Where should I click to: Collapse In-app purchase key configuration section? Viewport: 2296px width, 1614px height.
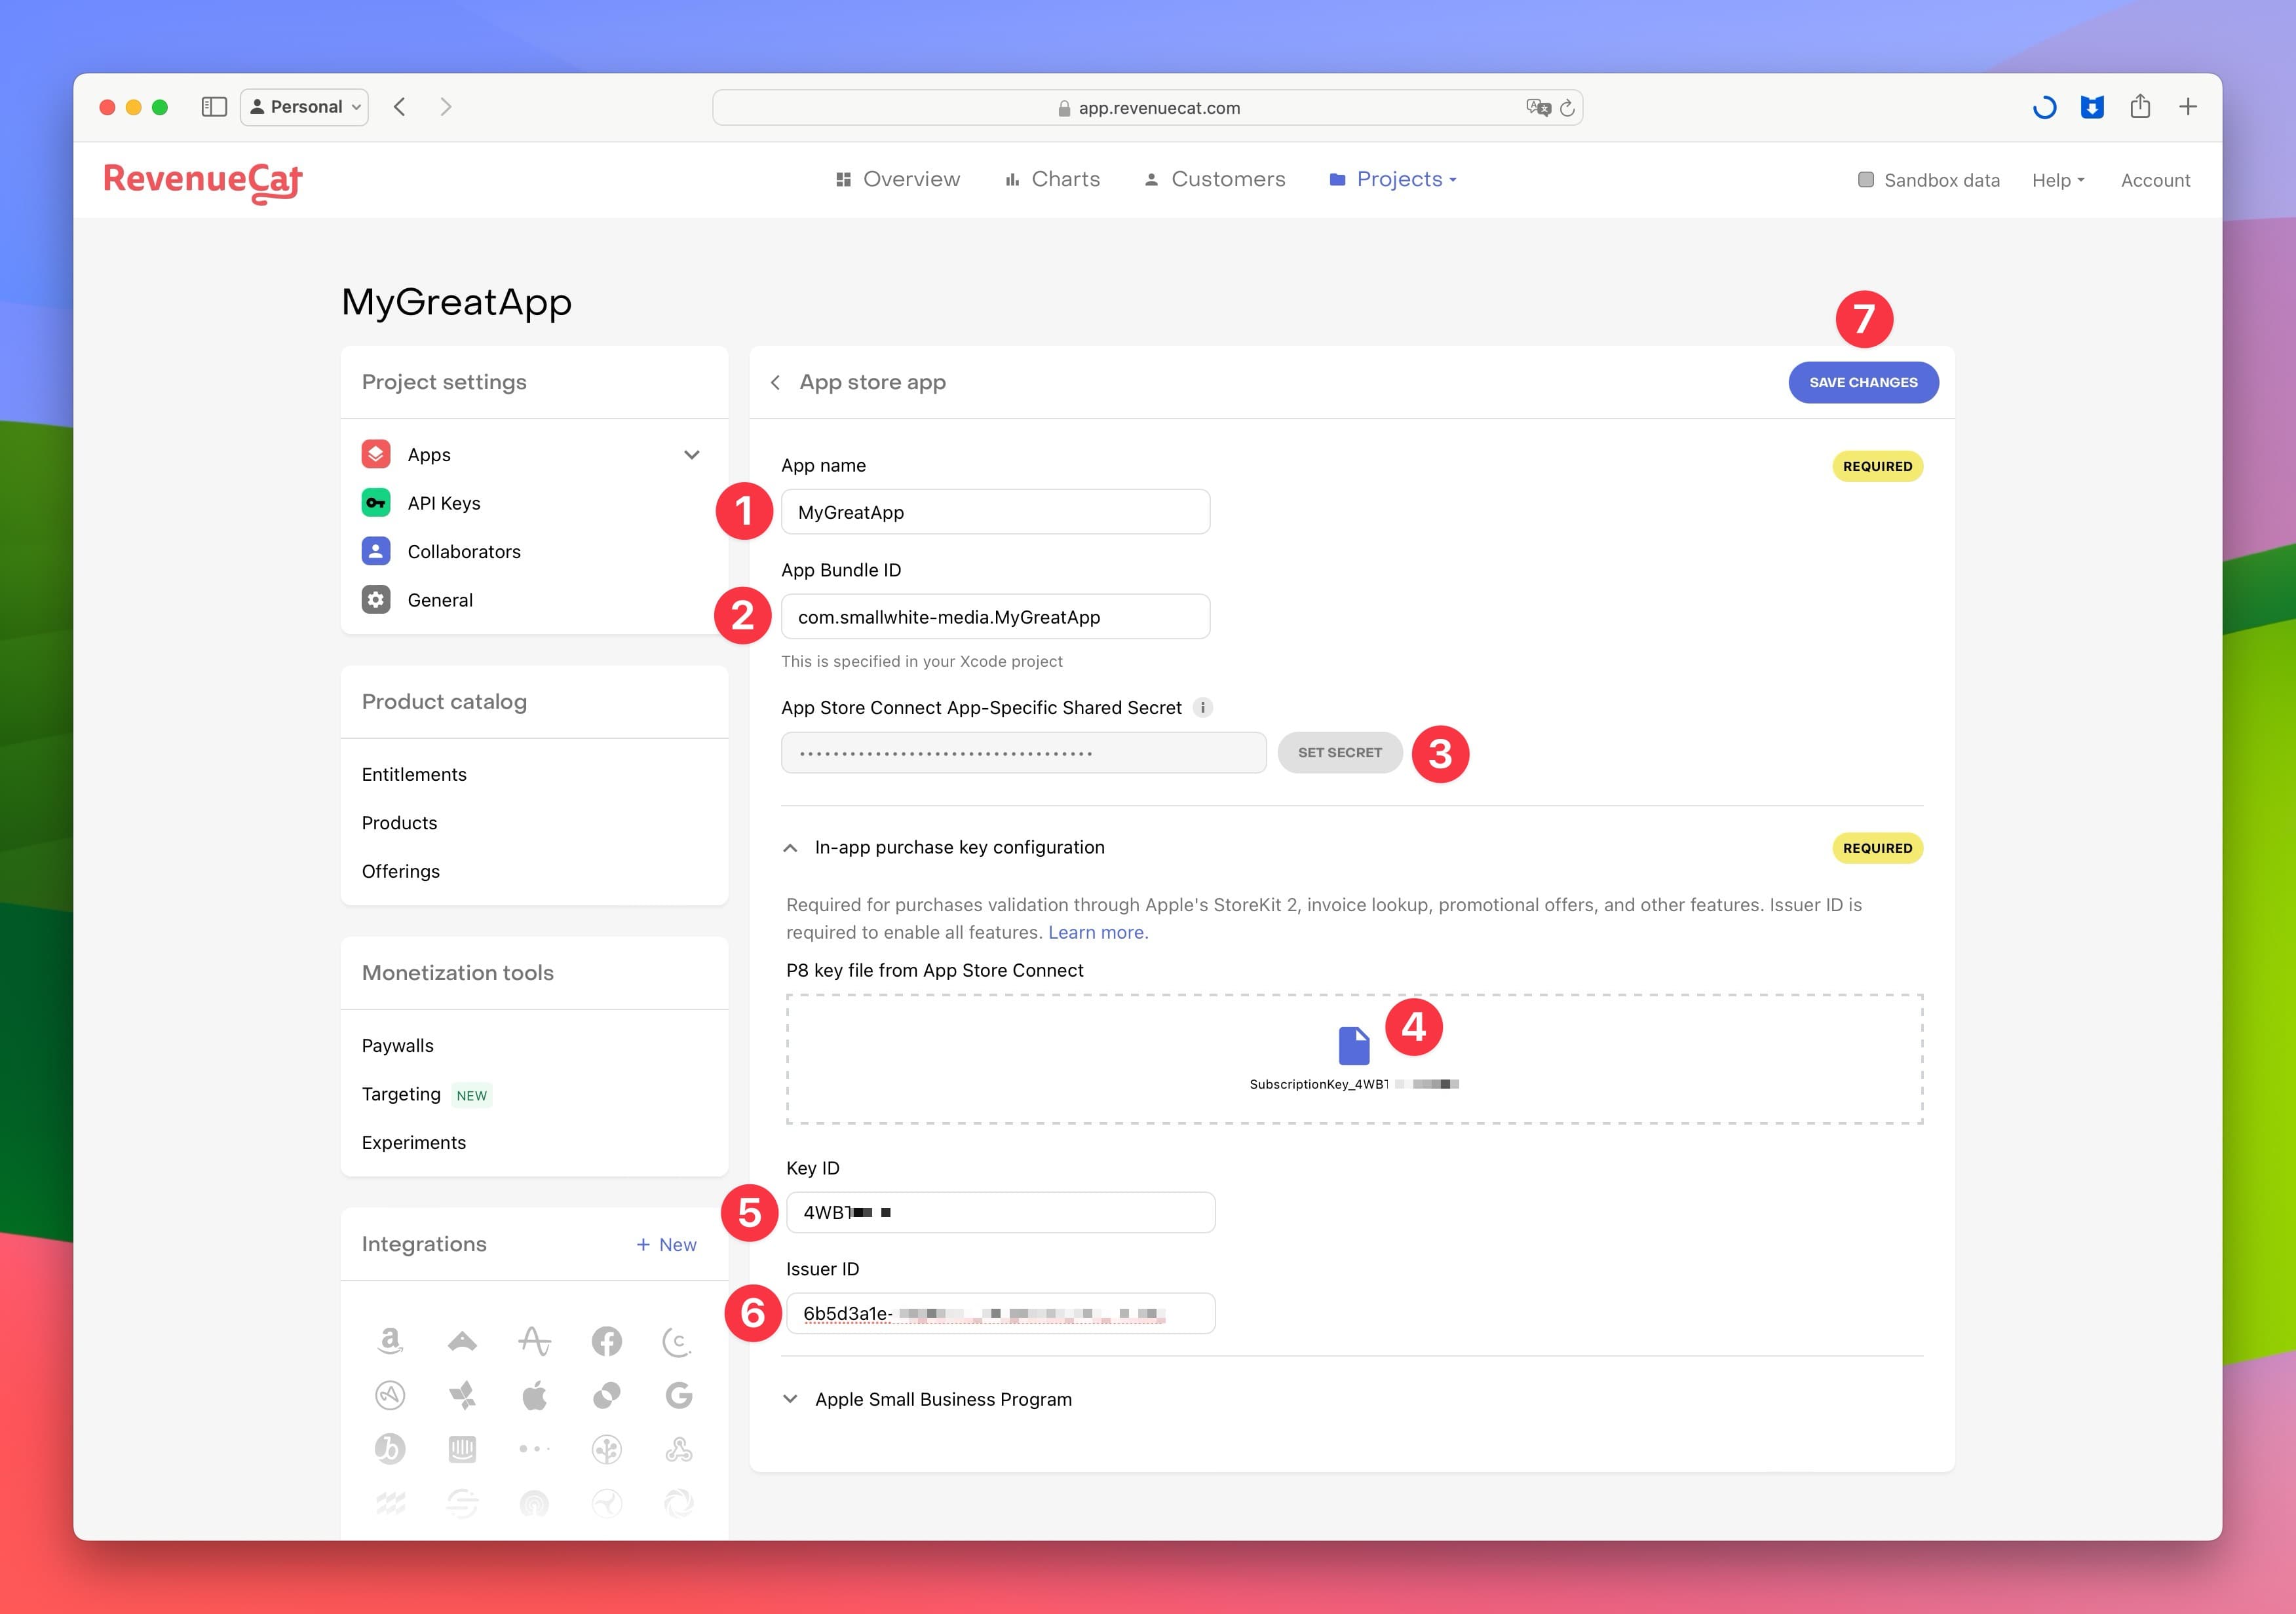pos(790,848)
